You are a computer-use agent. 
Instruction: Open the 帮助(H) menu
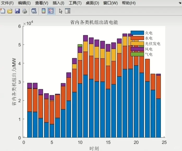[x=129, y=3]
